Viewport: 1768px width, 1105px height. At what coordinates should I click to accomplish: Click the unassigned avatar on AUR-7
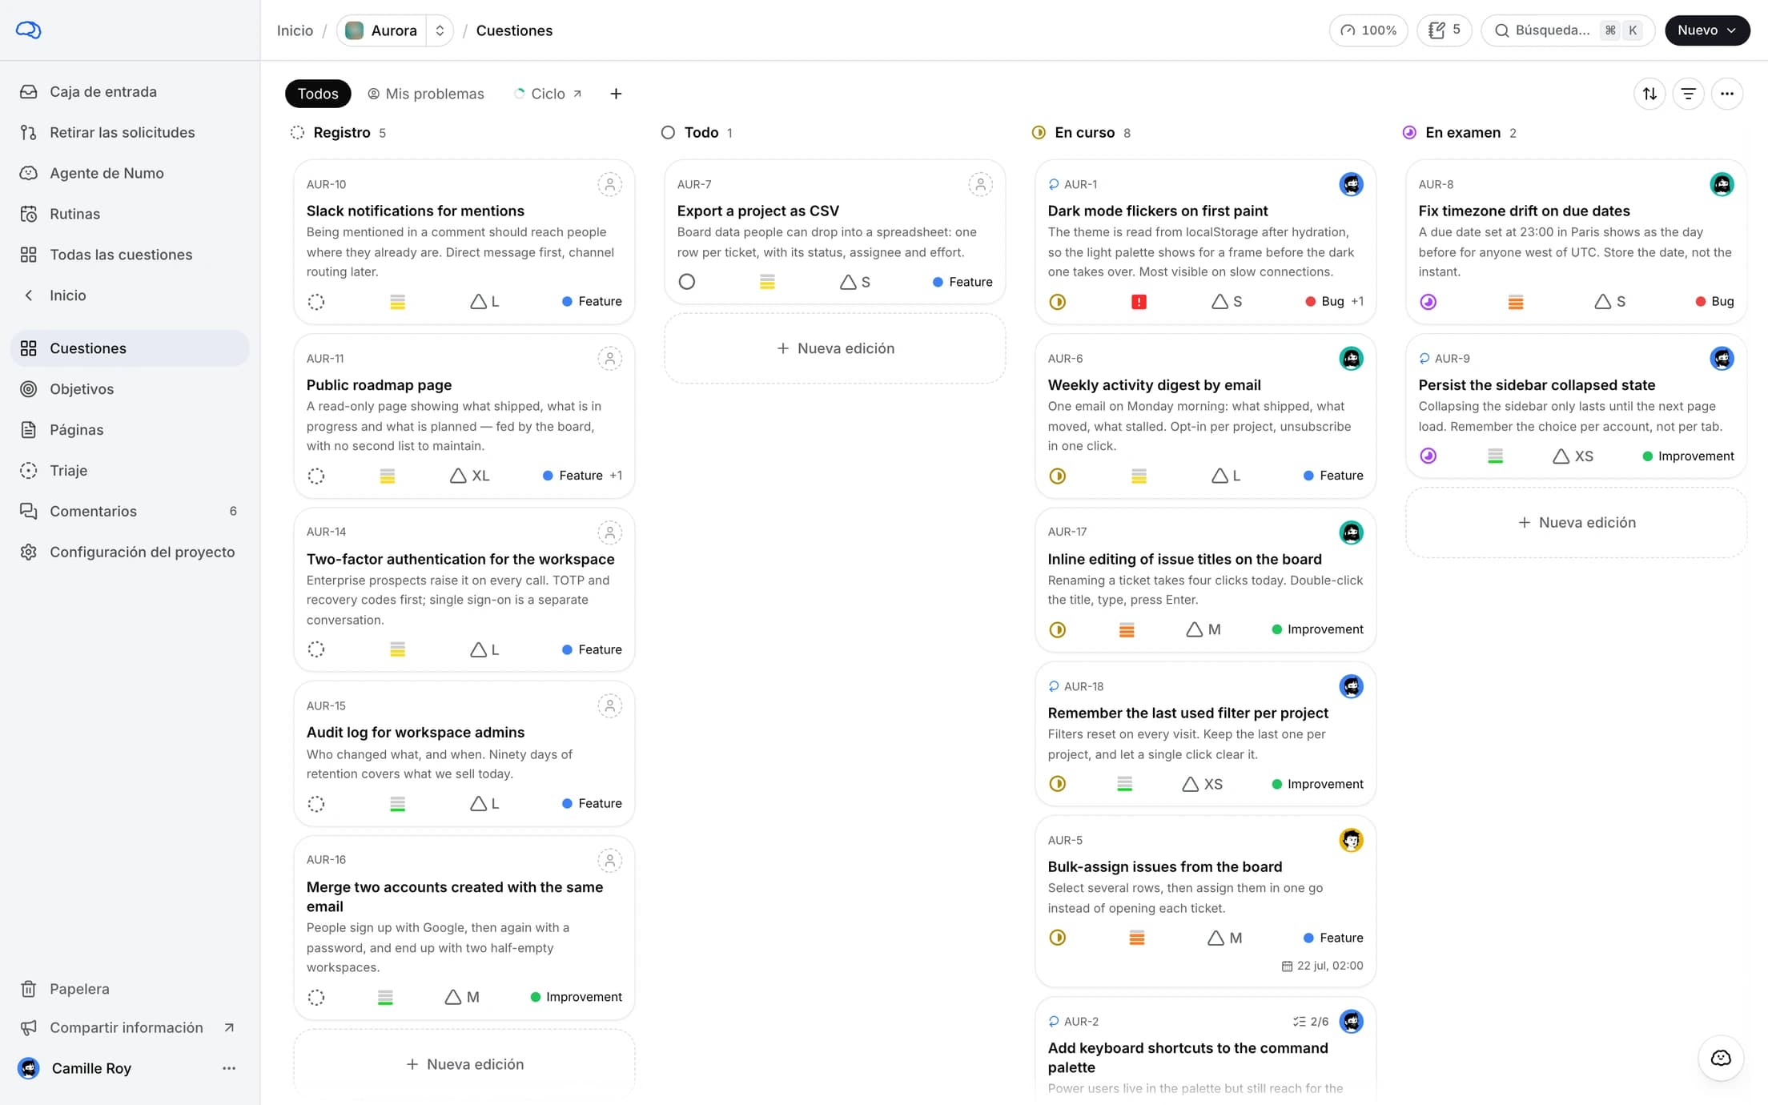tap(980, 185)
